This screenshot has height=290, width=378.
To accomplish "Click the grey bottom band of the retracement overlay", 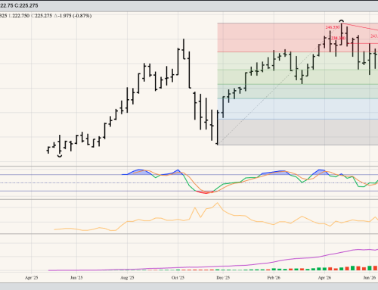I will [297, 132].
